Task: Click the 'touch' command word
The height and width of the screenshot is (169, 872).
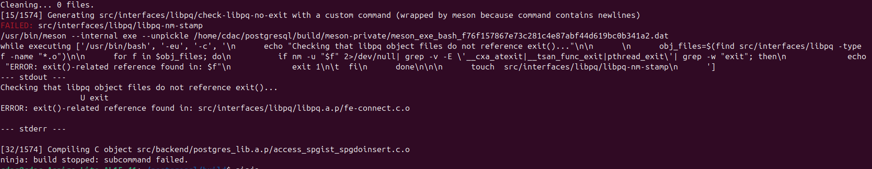Action: tap(483, 67)
